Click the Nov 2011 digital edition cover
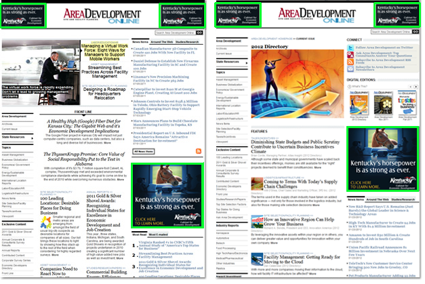Screen dimensions: 425x284 point(383,103)
